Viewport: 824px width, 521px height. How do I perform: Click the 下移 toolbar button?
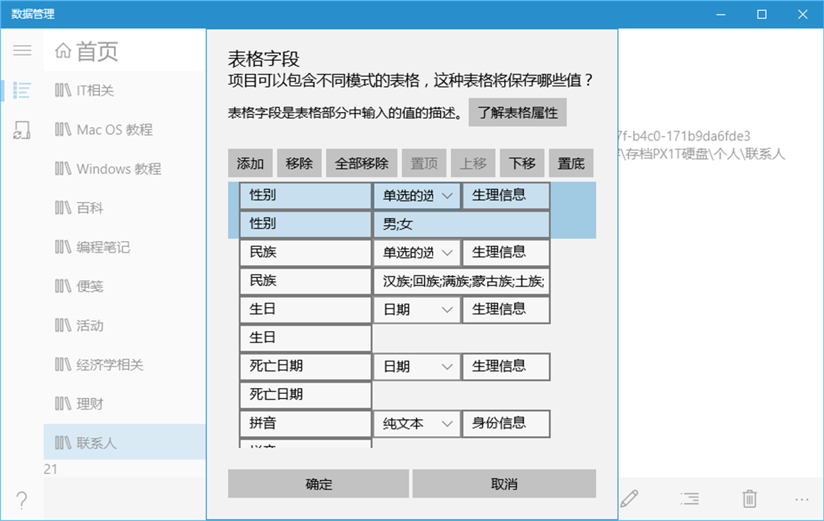(x=521, y=163)
